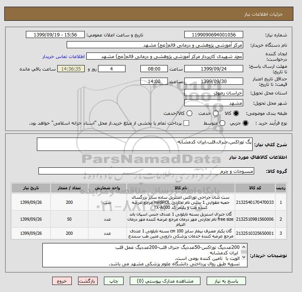This screenshot has width=302, height=292.
Task: Click the goods group field منسوجات و چرم
Action: [x=146, y=171]
